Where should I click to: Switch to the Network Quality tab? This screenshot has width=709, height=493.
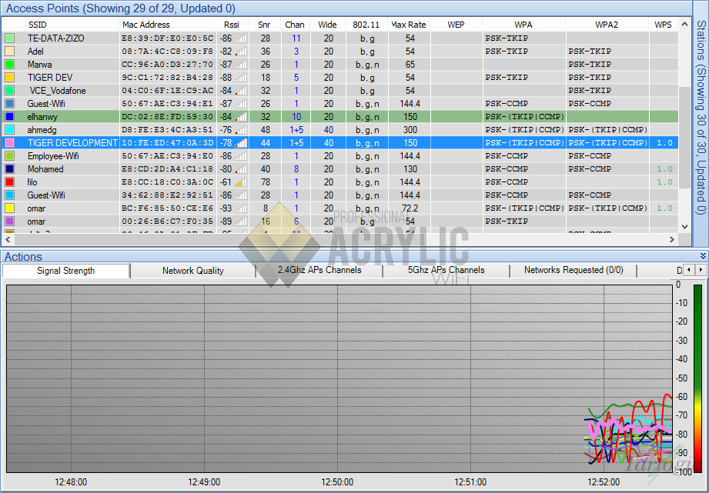click(193, 271)
